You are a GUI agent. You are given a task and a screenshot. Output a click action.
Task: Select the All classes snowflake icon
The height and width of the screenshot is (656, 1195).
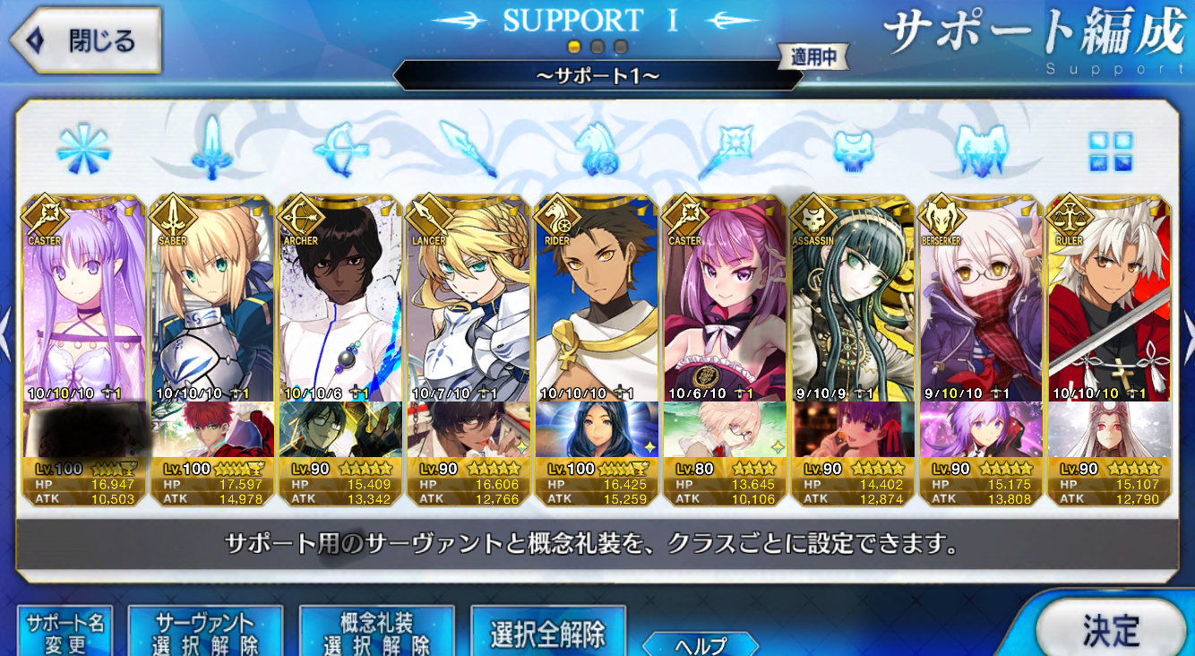pyautogui.click(x=83, y=149)
